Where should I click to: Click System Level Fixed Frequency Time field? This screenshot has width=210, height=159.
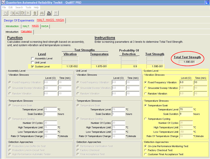coord(201,82)
